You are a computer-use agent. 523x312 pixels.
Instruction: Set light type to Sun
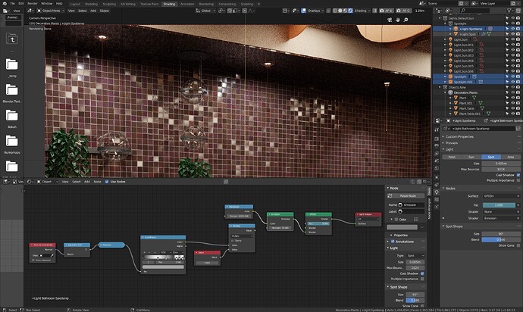[x=471, y=157]
